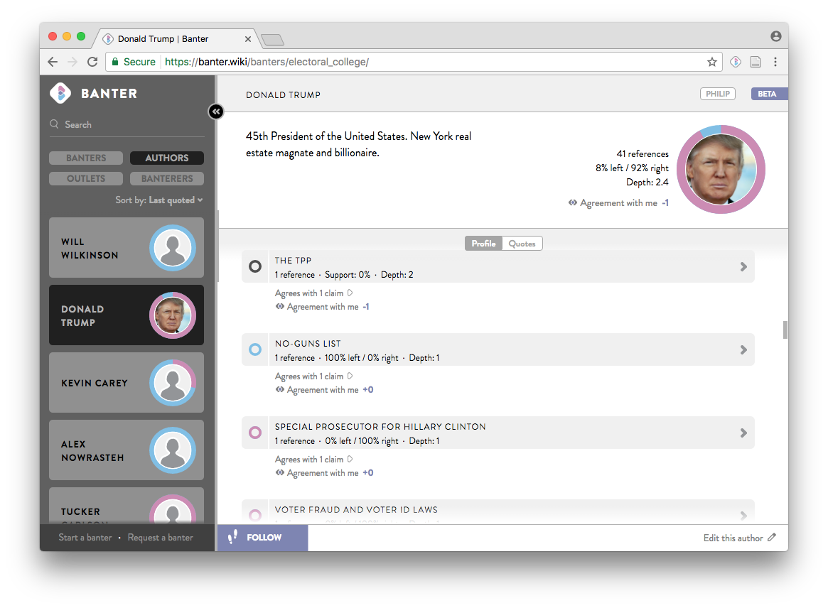Click the Beta badge button
This screenshot has width=828, height=608.
[x=770, y=94]
